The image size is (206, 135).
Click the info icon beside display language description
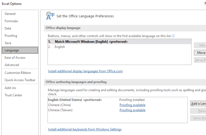[173, 36]
